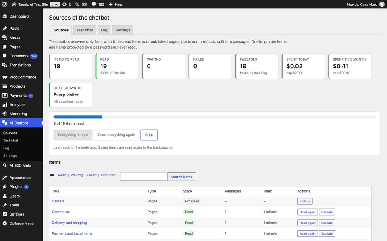Click the plus icon beside New
The height and width of the screenshot is (241, 387).
coord(111,4)
